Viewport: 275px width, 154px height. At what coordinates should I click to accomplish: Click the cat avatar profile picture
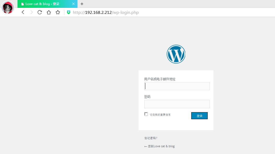coord(8,8)
